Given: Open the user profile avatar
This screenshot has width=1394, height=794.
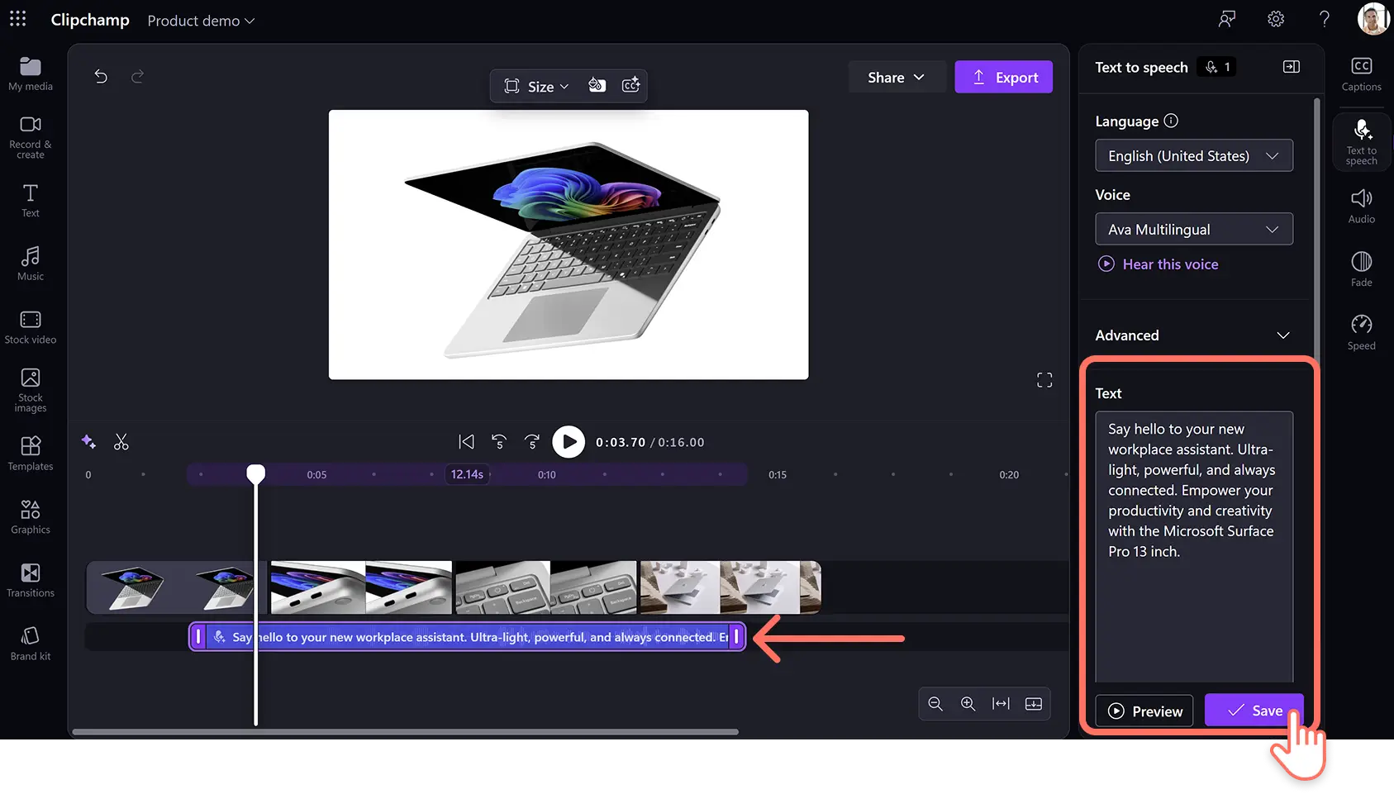Looking at the screenshot, I should tap(1373, 19).
